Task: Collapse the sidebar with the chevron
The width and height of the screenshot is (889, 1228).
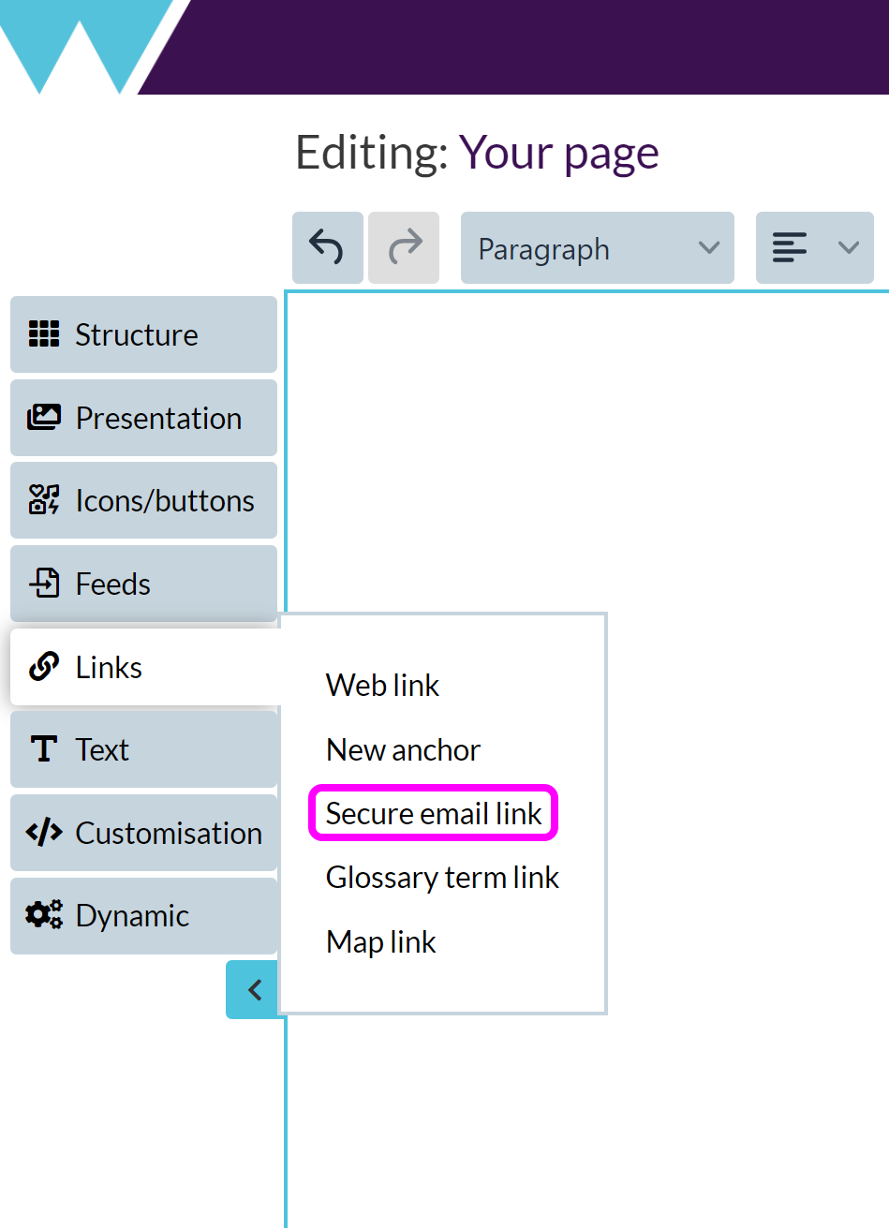Action: click(x=253, y=989)
